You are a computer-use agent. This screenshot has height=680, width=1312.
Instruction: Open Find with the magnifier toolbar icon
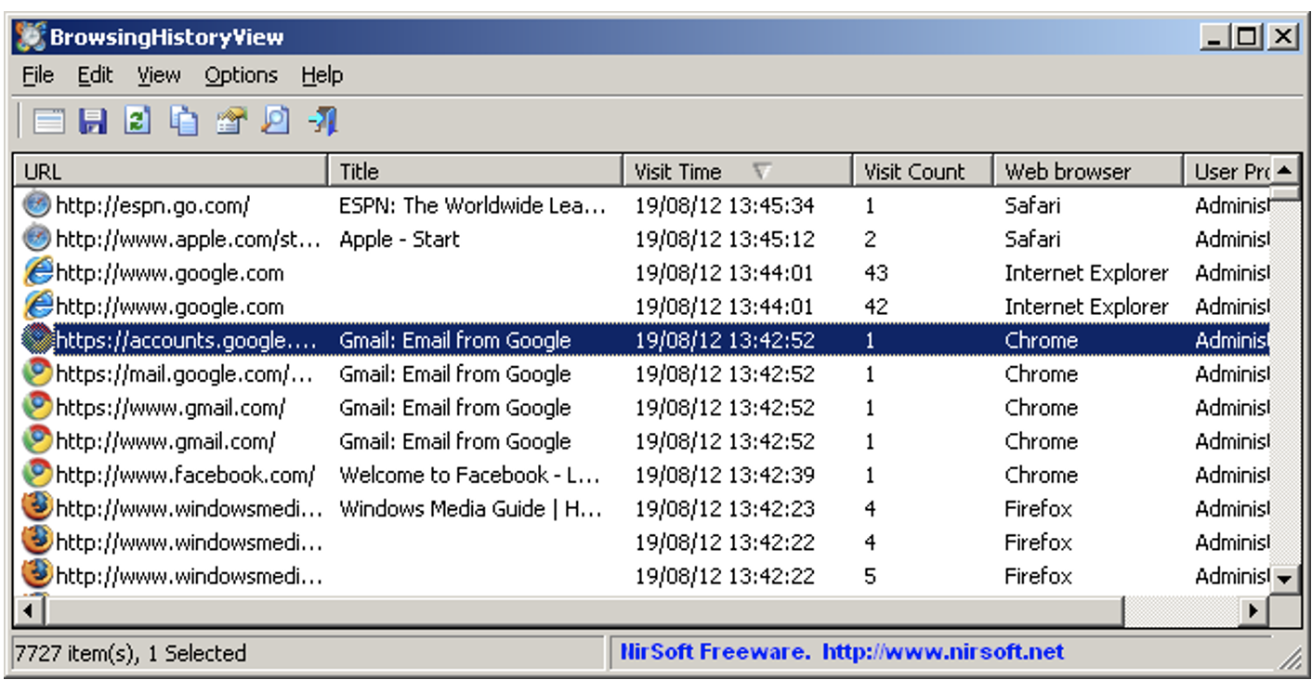pyautogui.click(x=276, y=121)
